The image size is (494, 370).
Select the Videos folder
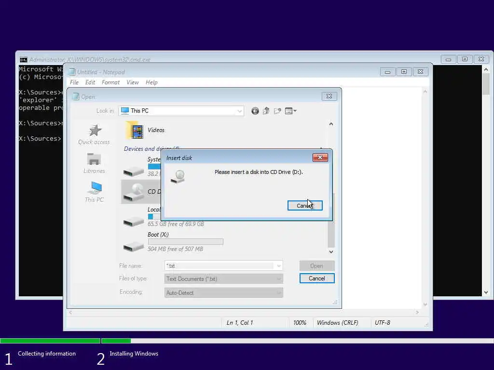145,130
